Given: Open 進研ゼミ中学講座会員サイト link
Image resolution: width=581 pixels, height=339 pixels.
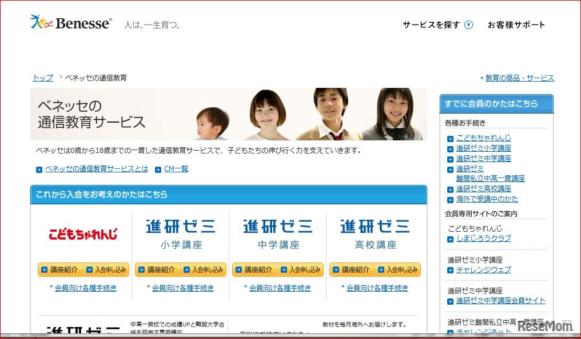Looking at the screenshot, I should click(500, 300).
